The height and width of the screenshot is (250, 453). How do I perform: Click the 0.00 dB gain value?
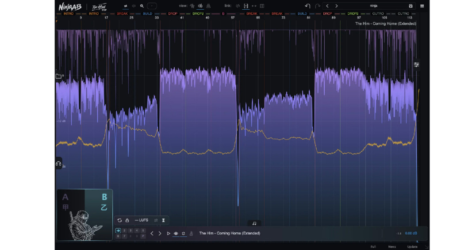pyautogui.click(x=411, y=233)
